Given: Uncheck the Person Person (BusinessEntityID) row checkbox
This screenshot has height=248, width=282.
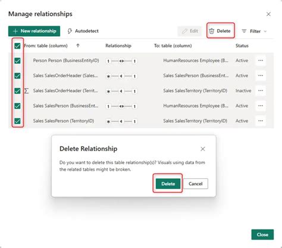Looking at the screenshot, I should coord(17,61).
